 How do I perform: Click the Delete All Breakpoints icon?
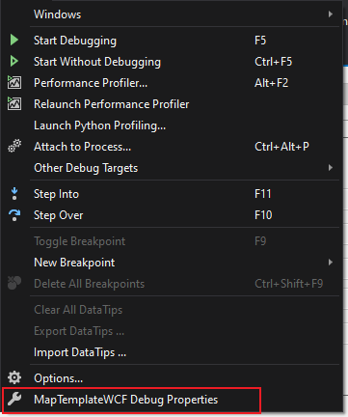pyautogui.click(x=14, y=283)
